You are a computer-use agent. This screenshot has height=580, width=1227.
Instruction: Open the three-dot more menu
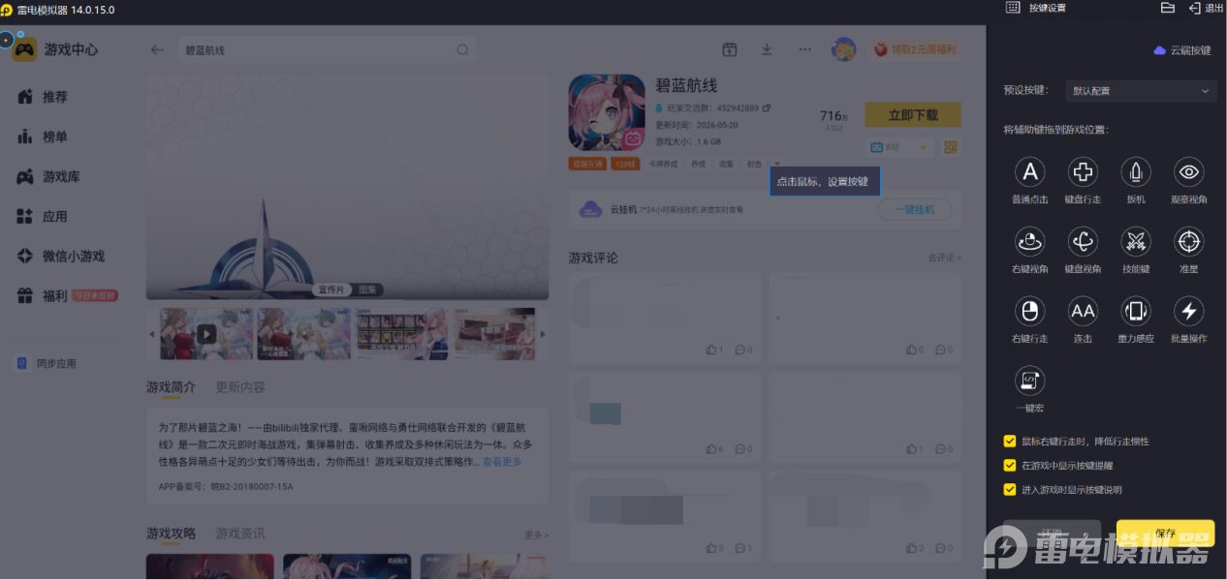[804, 49]
